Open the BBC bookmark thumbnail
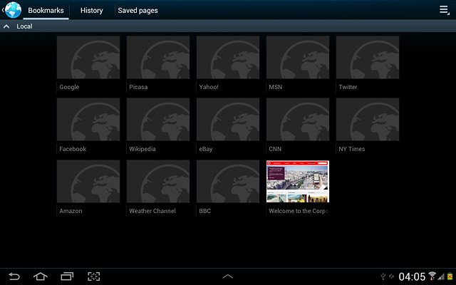456x285 pixels. tap(228, 181)
